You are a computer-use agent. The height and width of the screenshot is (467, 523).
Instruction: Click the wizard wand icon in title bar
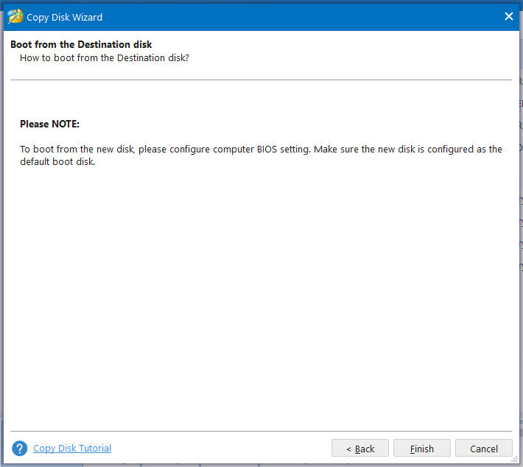(x=15, y=16)
